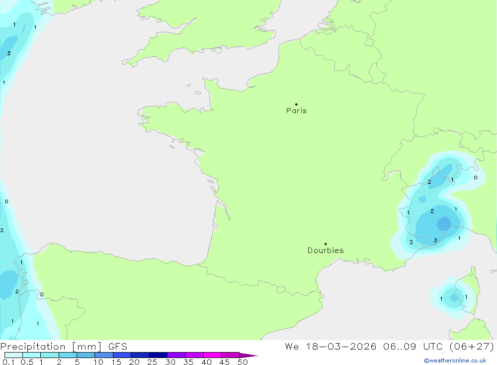This screenshot has height=365, width=497.
Task: Click the 1–2 mm legend swatch
Action: tap(50, 355)
